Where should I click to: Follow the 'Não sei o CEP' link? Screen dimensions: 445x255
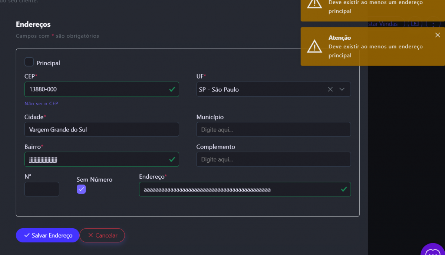point(41,104)
